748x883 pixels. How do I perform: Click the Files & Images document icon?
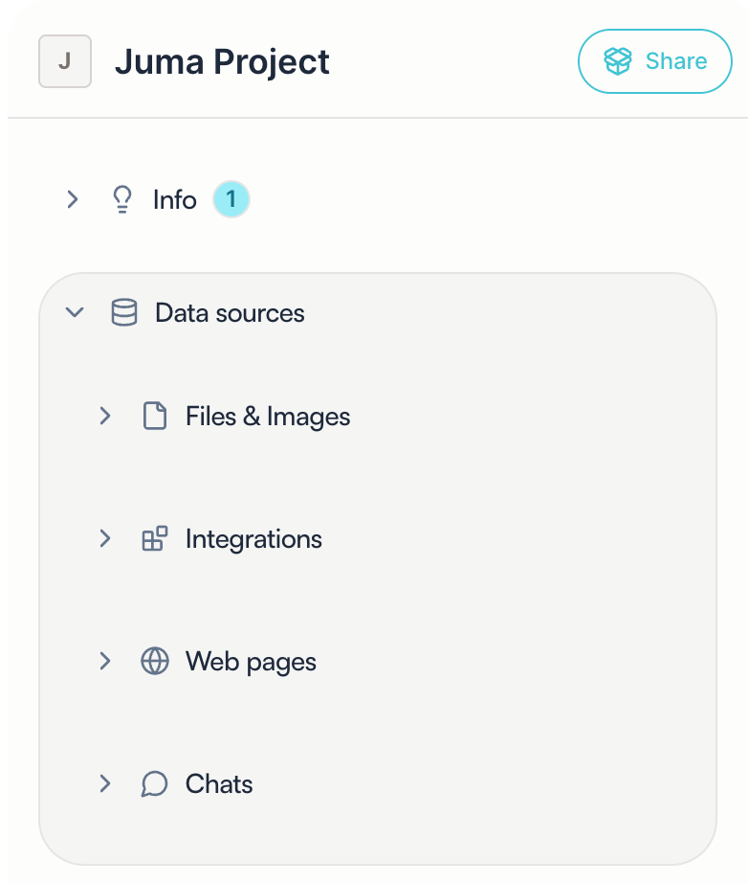click(x=154, y=417)
